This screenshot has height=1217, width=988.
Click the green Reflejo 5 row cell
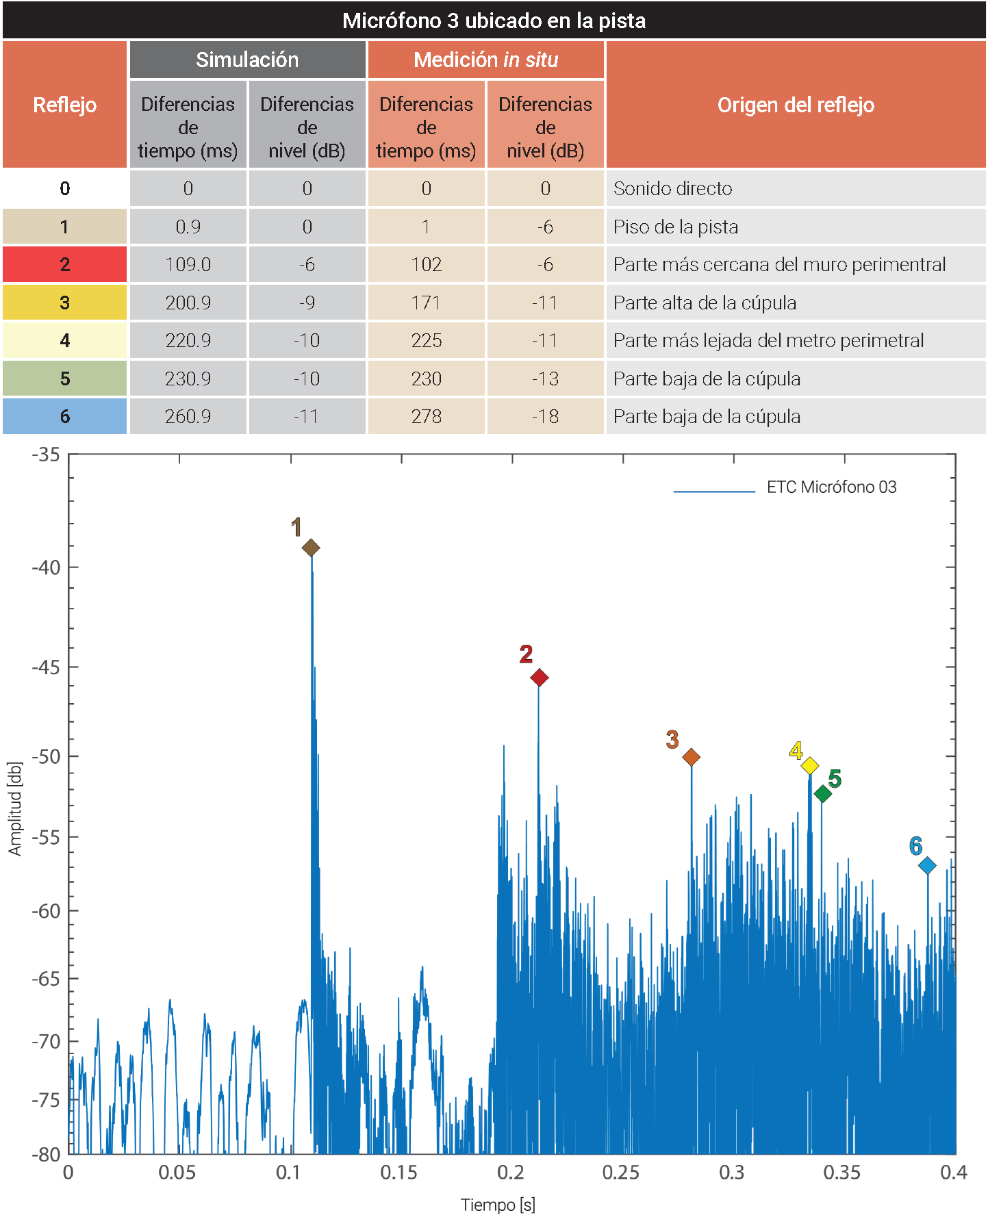tap(65, 379)
